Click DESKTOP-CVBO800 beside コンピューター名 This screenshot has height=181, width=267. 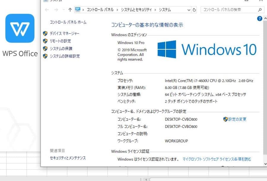click(181, 119)
